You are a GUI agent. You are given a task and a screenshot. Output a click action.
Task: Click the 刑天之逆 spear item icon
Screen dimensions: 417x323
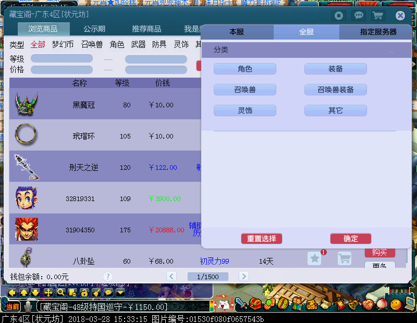click(x=27, y=167)
